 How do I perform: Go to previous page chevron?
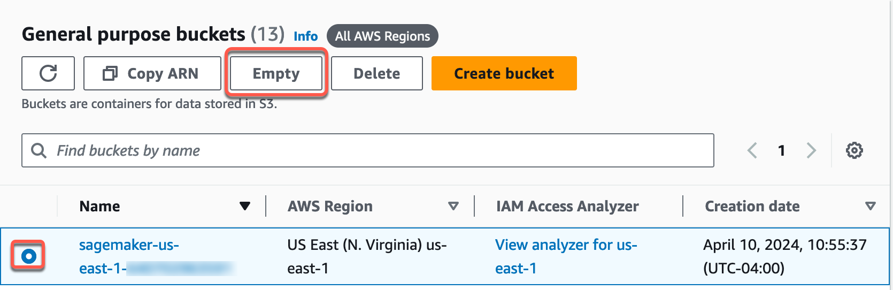click(x=752, y=150)
